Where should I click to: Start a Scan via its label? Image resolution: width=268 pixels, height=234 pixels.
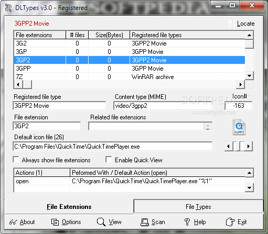point(158,222)
